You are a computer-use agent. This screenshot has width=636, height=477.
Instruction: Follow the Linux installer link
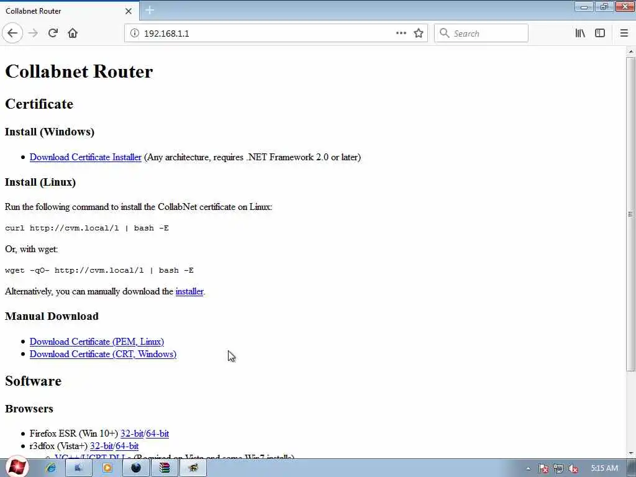point(189,291)
